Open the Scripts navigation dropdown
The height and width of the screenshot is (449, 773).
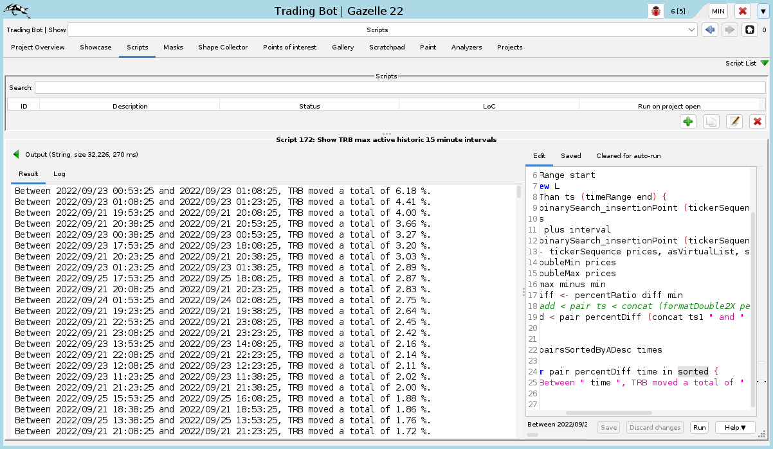[692, 30]
